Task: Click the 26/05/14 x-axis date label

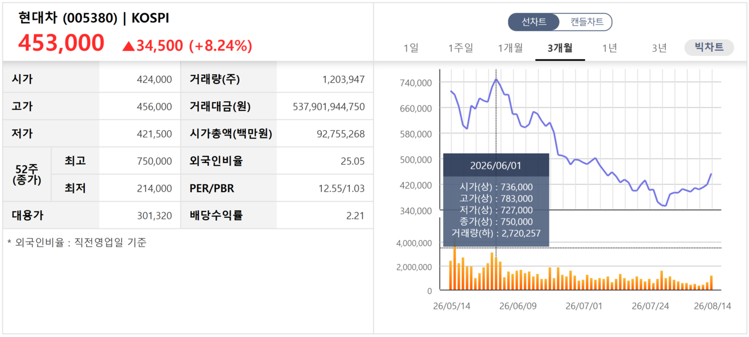Action: click(x=452, y=306)
